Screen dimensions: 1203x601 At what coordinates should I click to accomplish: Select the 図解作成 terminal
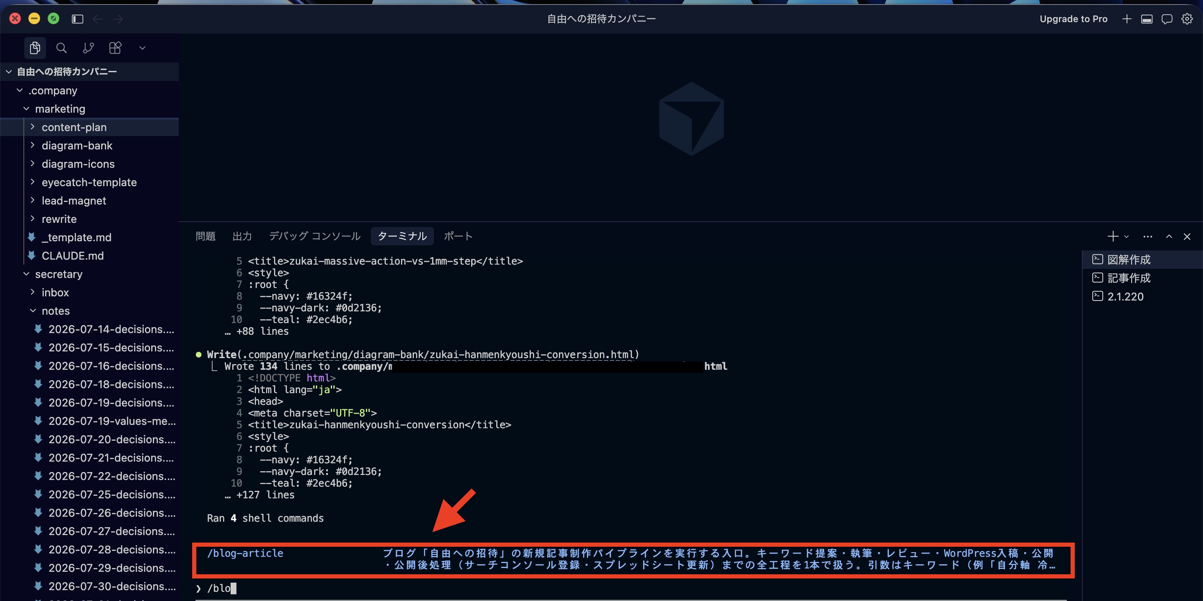pos(1142,260)
